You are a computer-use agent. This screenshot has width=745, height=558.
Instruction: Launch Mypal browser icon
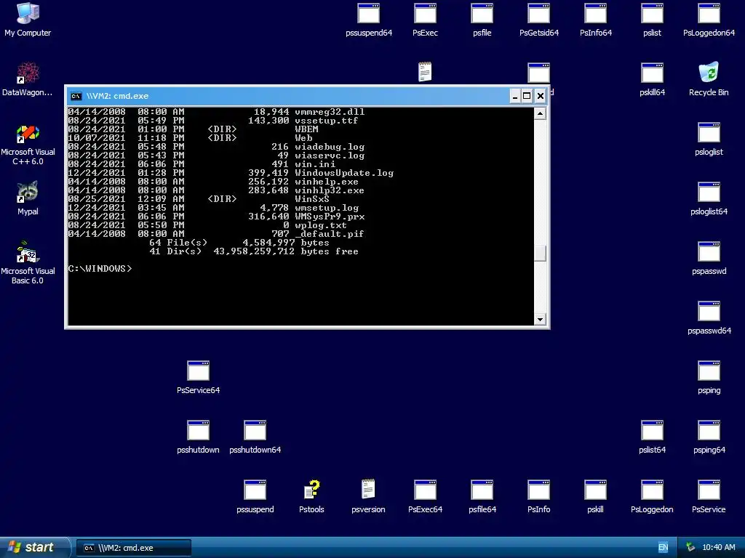tap(28, 198)
